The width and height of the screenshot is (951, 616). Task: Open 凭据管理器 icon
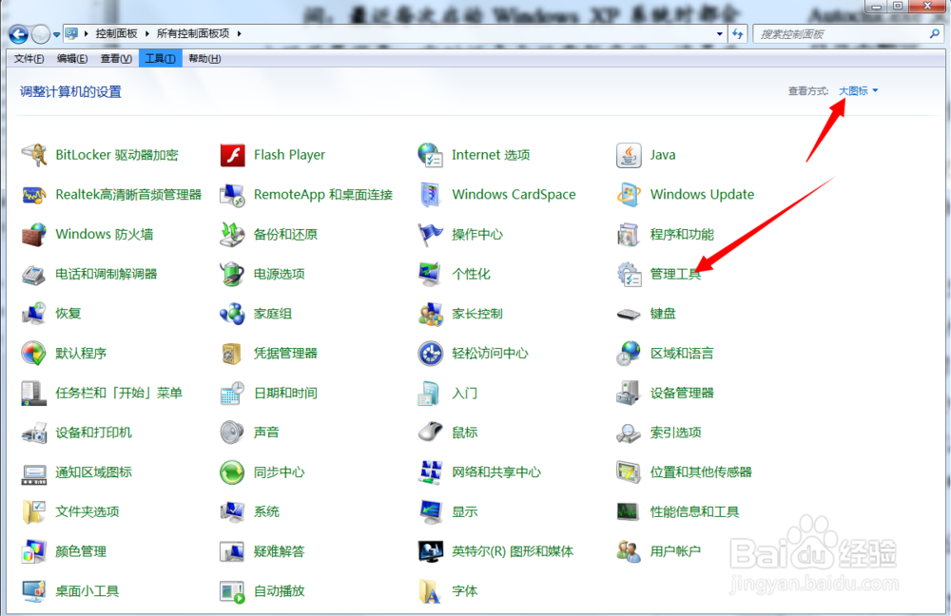(x=232, y=353)
